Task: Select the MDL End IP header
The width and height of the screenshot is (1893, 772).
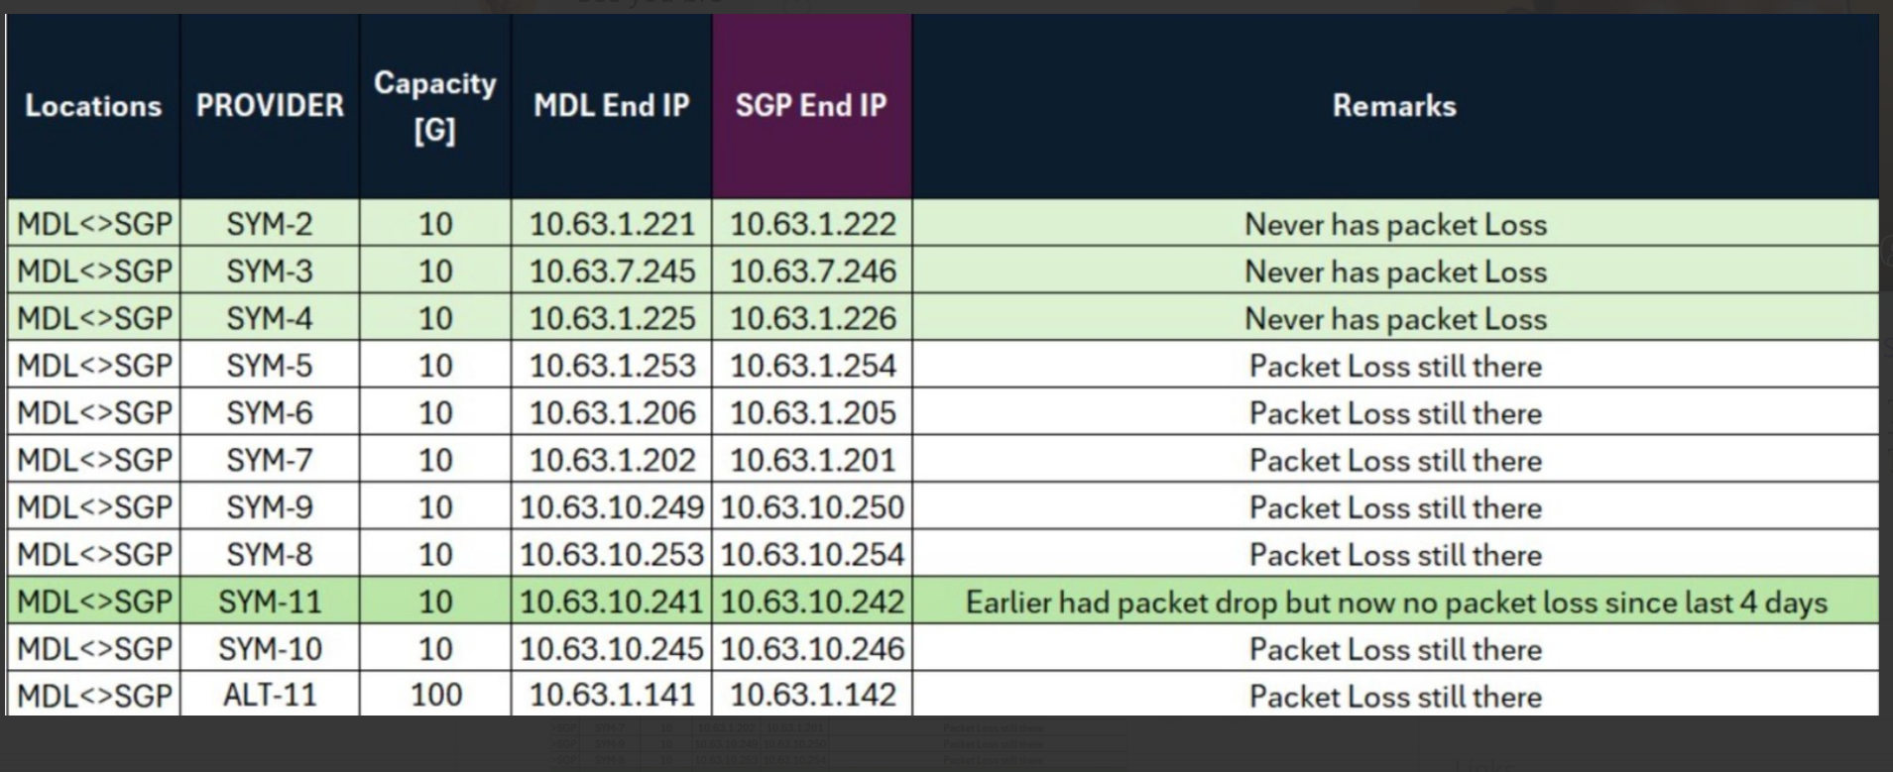Action: pos(612,106)
